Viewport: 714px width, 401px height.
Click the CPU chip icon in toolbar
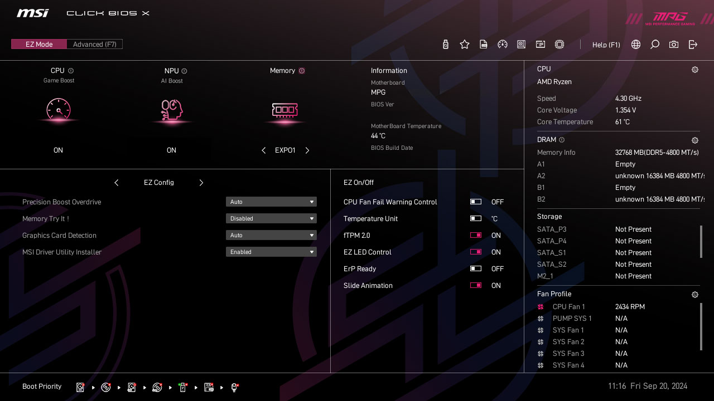[559, 44]
